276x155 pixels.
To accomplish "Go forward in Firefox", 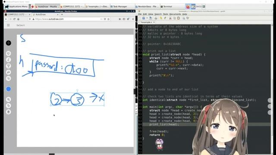I will (10, 19).
